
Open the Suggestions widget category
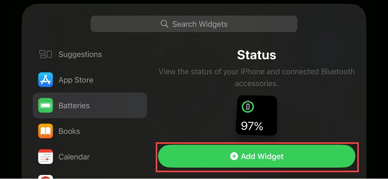pos(80,54)
